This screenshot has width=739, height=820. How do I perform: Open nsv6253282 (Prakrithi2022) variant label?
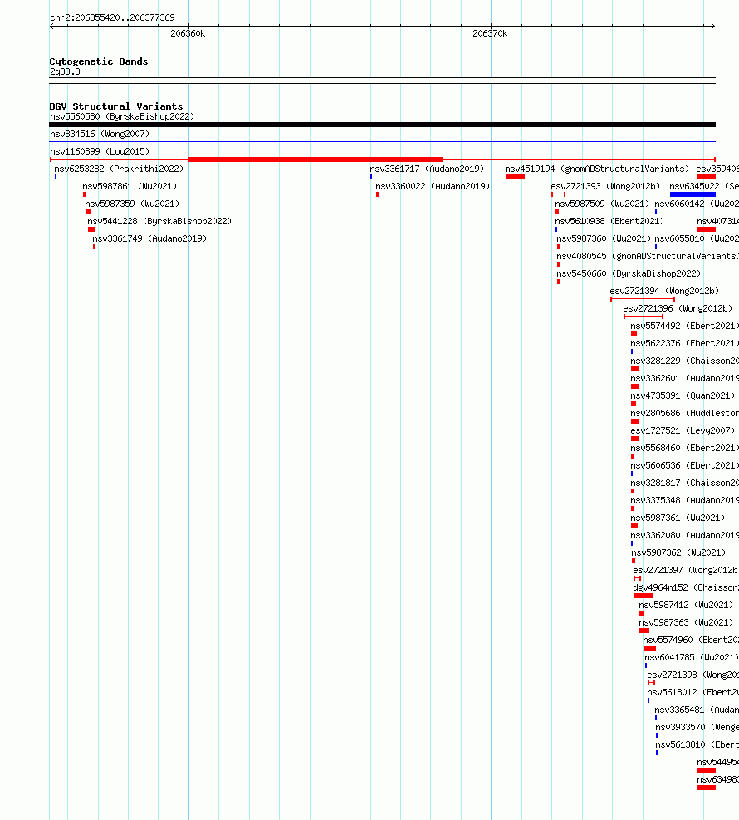point(119,169)
